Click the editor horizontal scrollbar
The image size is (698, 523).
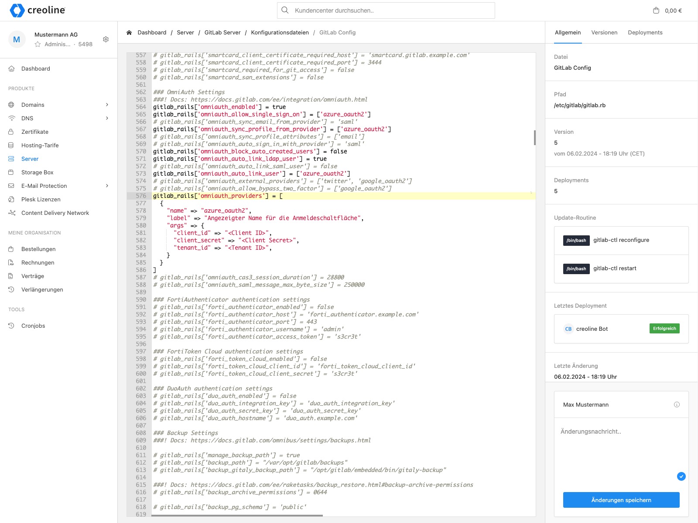click(x=237, y=516)
